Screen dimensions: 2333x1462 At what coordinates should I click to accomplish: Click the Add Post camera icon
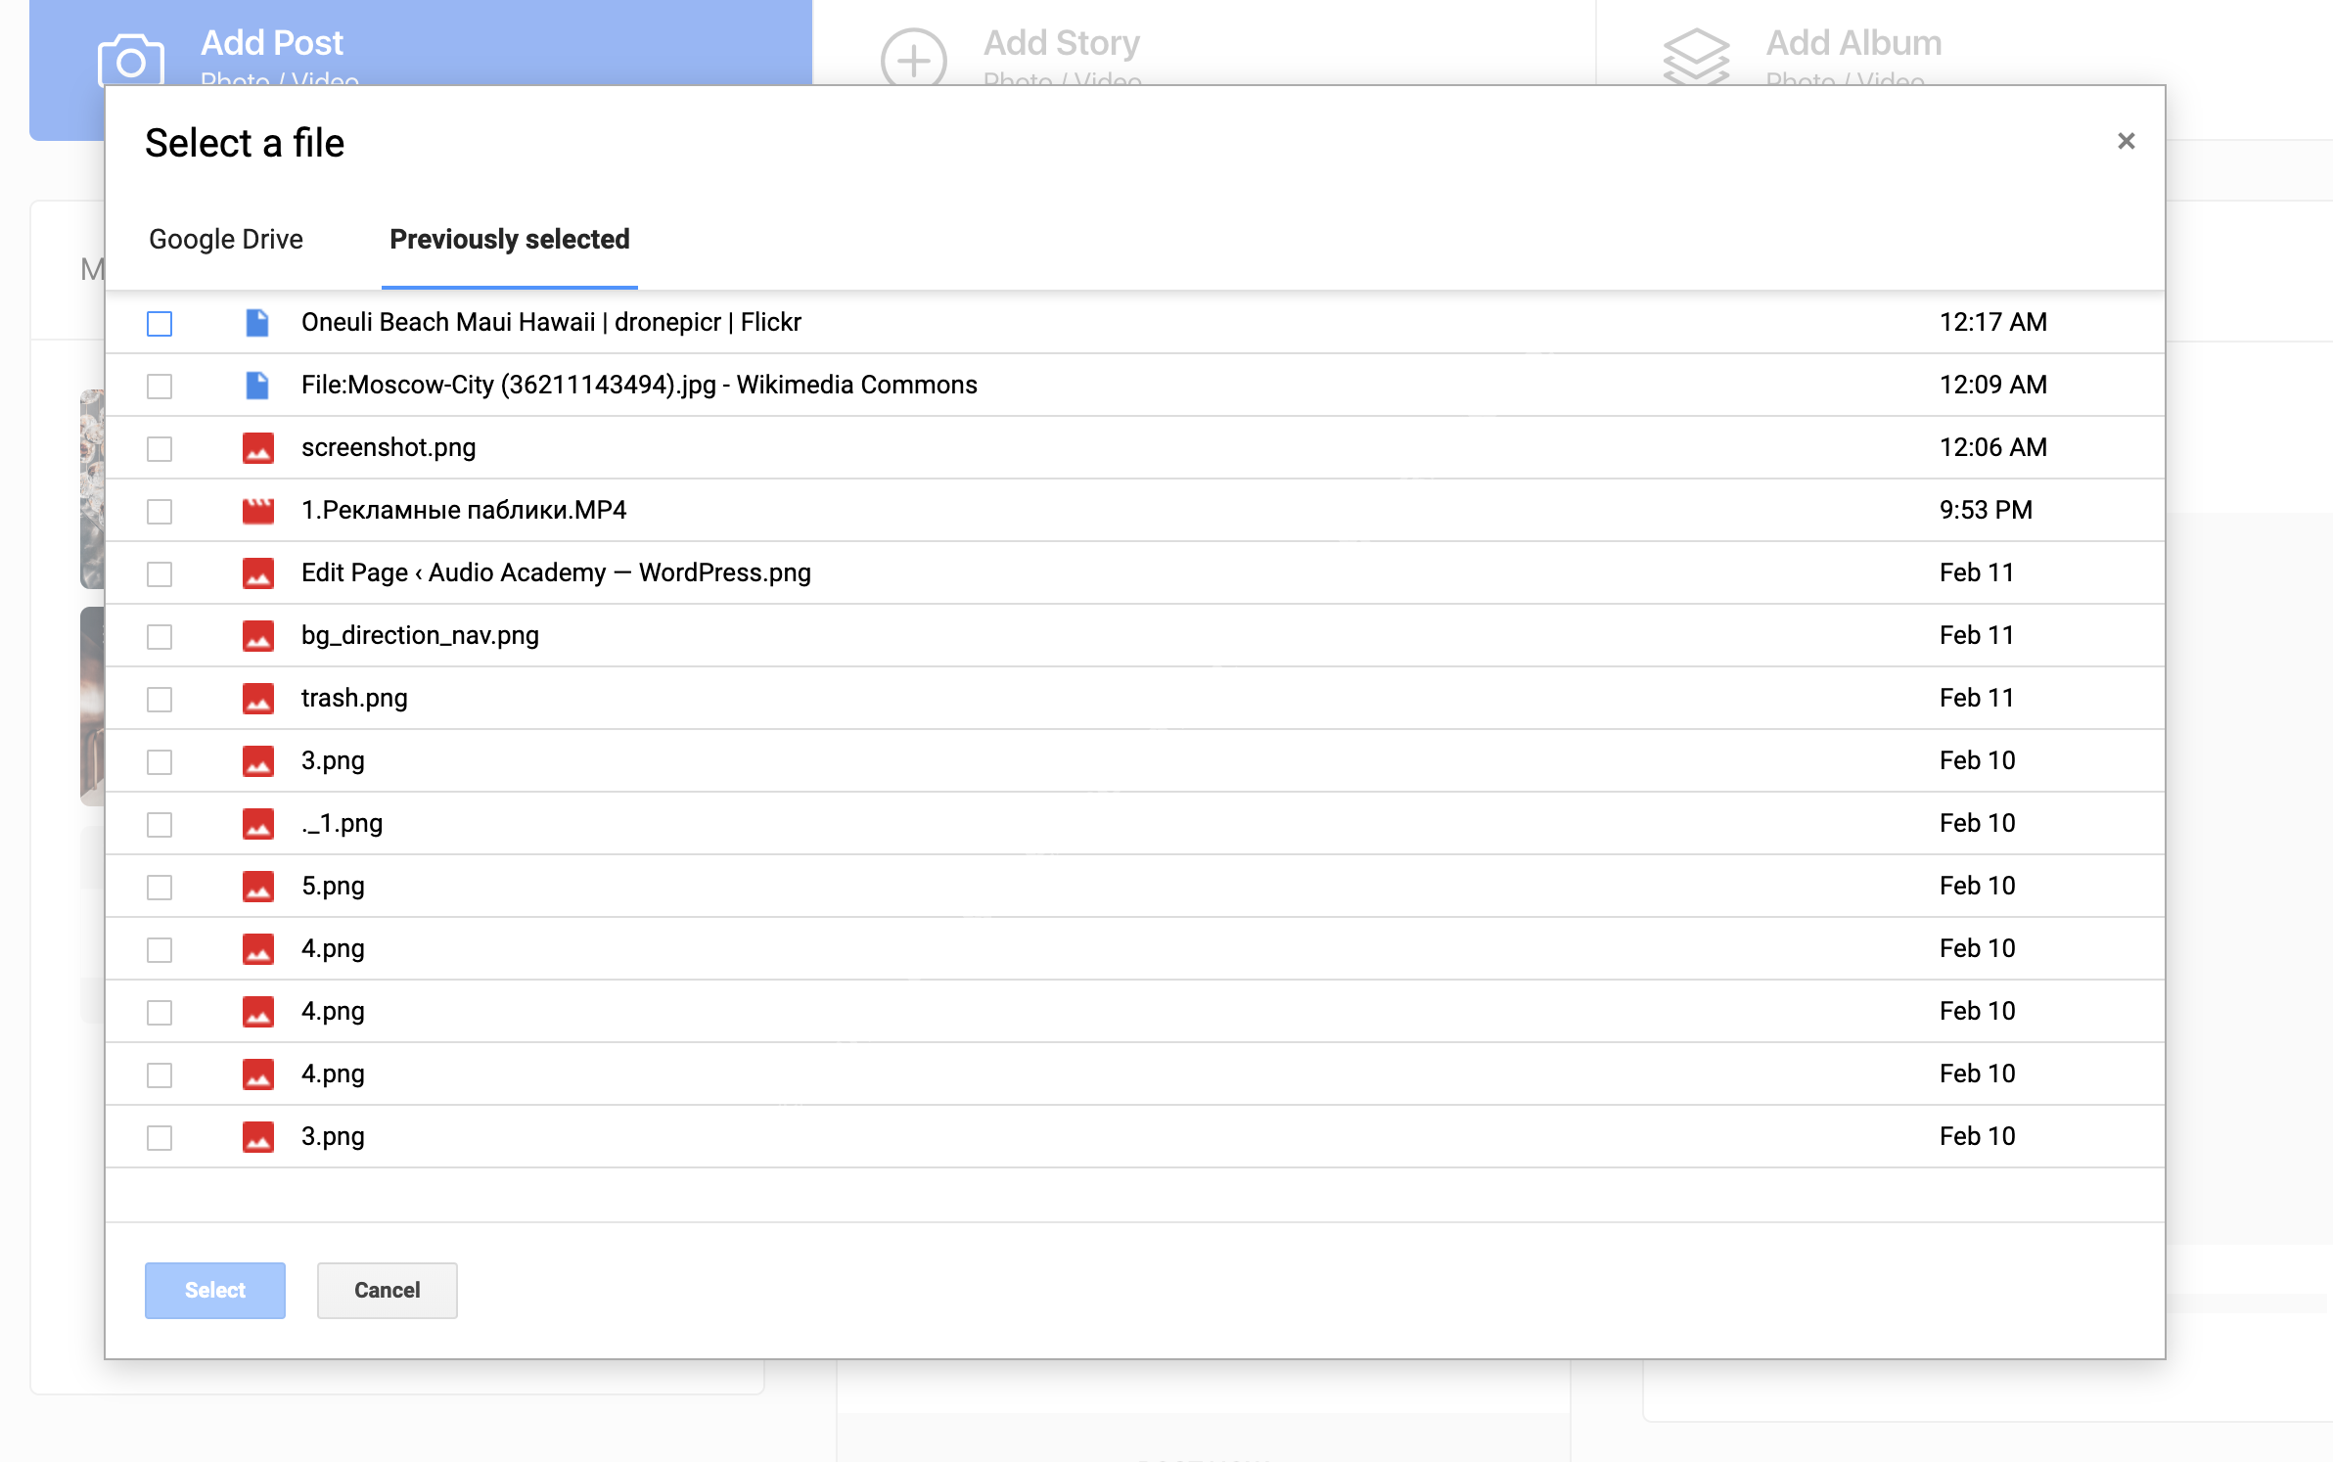pyautogui.click(x=130, y=61)
